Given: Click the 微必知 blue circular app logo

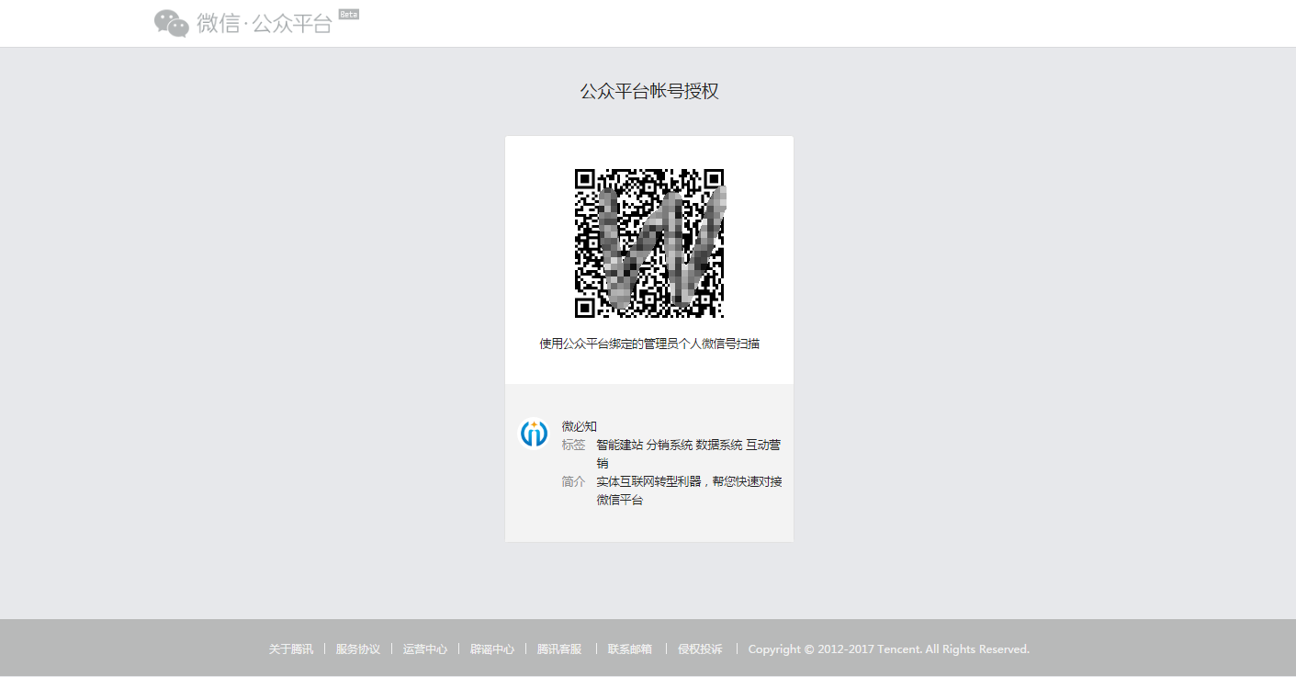Looking at the screenshot, I should pos(534,434).
